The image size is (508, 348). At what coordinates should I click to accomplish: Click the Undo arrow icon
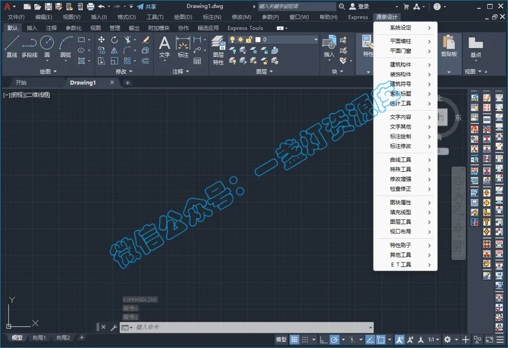102,6
